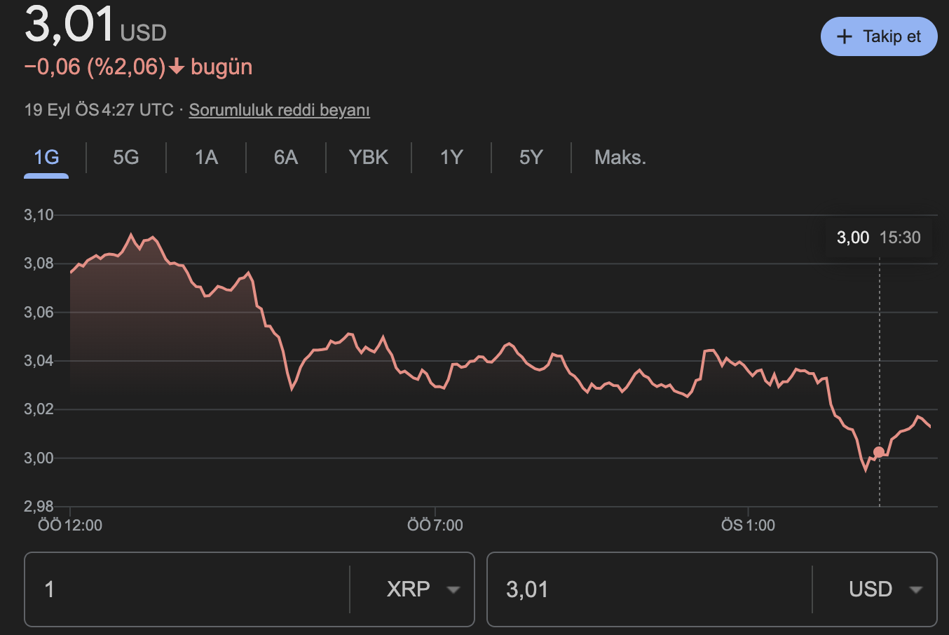Switch to the 1Y time range tab
This screenshot has width=949, height=635.
[x=451, y=157]
